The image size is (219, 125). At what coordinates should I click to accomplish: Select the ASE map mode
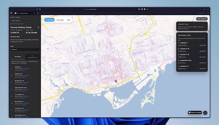pyautogui.click(x=69, y=20)
